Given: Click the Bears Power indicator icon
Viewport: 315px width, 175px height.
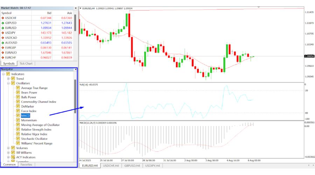Looking at the screenshot, I should [18, 92].
